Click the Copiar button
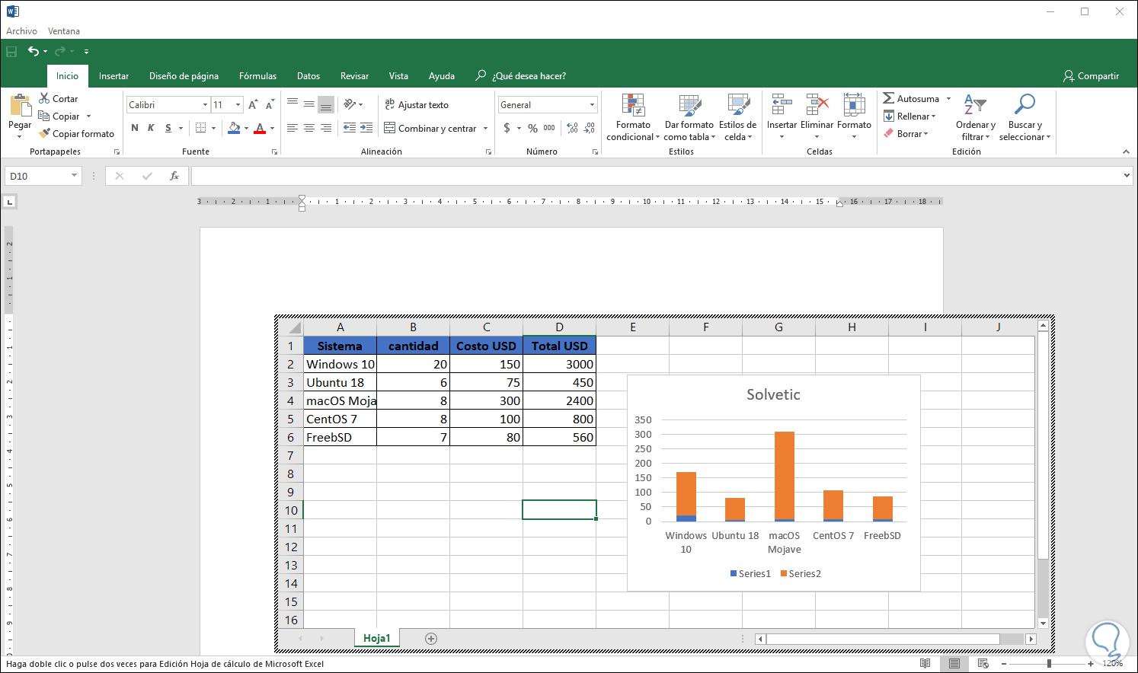1138x673 pixels. click(x=59, y=116)
